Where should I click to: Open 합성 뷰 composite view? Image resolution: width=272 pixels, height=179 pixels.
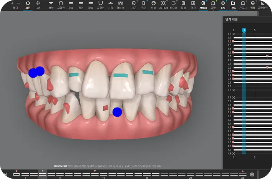tap(120, 5)
